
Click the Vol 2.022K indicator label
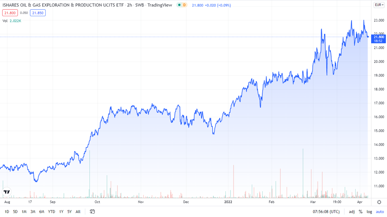[12, 21]
